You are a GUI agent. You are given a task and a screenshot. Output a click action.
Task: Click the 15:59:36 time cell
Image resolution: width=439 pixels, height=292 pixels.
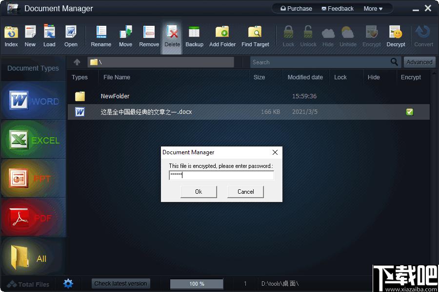[x=304, y=96]
